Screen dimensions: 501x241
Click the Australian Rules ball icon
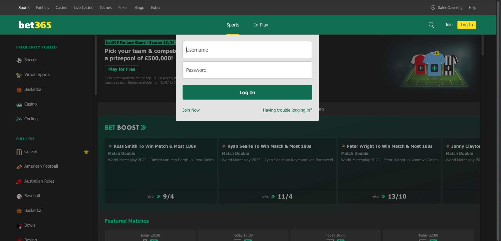(x=19, y=182)
